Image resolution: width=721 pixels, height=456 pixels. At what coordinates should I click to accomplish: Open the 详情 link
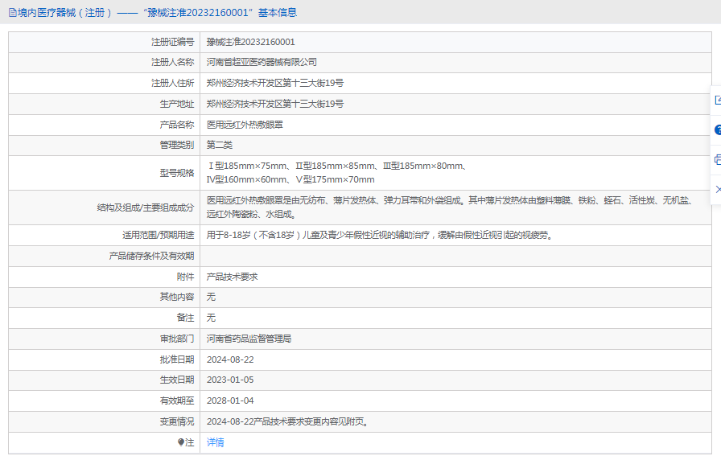215,442
